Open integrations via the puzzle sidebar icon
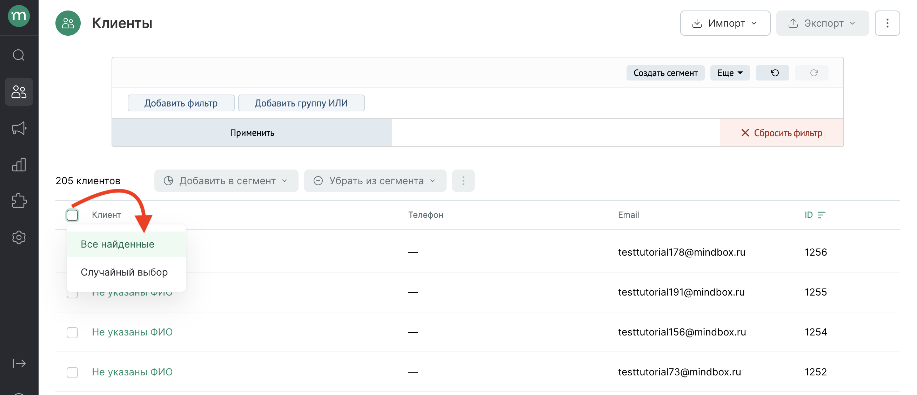The height and width of the screenshot is (395, 917). point(19,201)
